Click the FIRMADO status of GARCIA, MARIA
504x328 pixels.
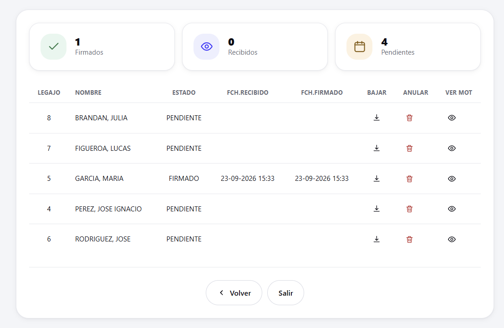click(184, 179)
